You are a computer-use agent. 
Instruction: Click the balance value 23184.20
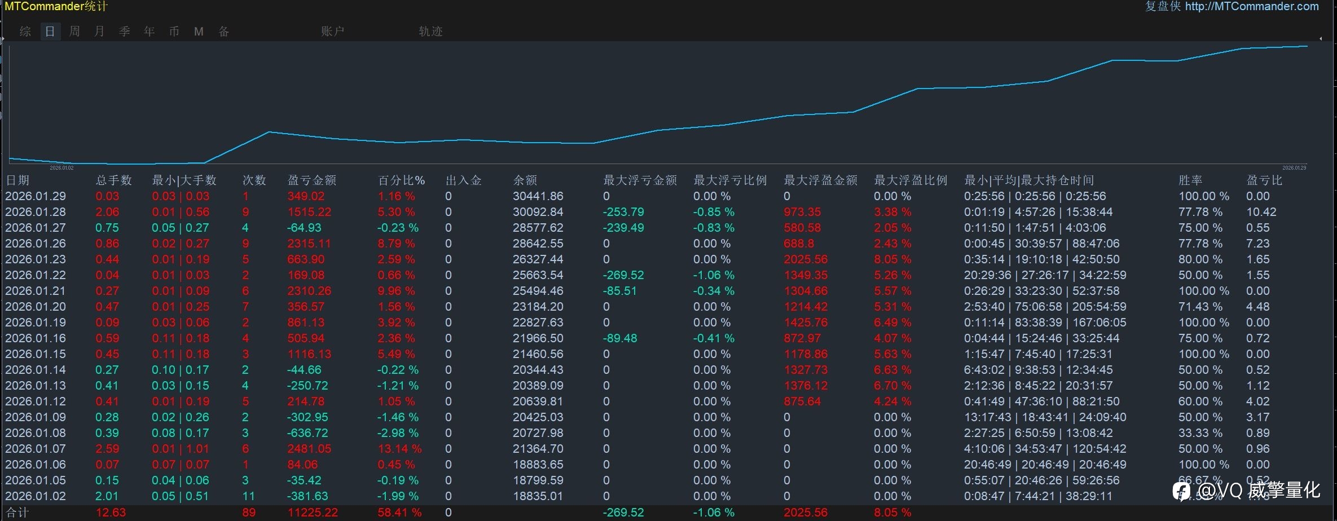(538, 307)
